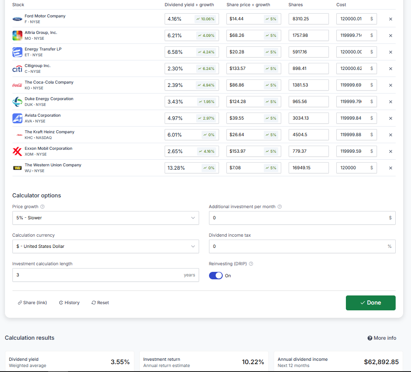Image resolution: width=411 pixels, height=372 pixels.
Task: Click the Share (link) button
Action: tap(32, 302)
